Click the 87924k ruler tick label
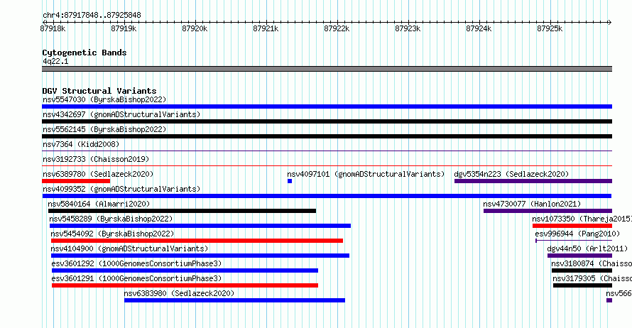 (x=479, y=28)
